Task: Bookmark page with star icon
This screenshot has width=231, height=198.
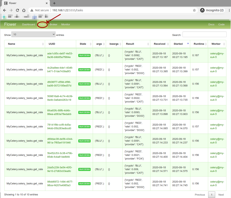Action: [x=194, y=10]
